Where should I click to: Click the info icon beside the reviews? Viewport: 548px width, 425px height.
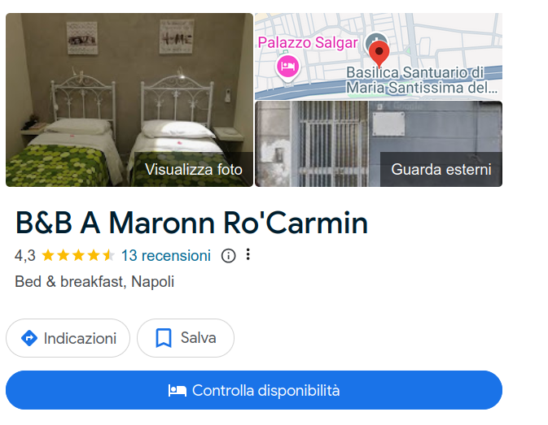tap(228, 255)
